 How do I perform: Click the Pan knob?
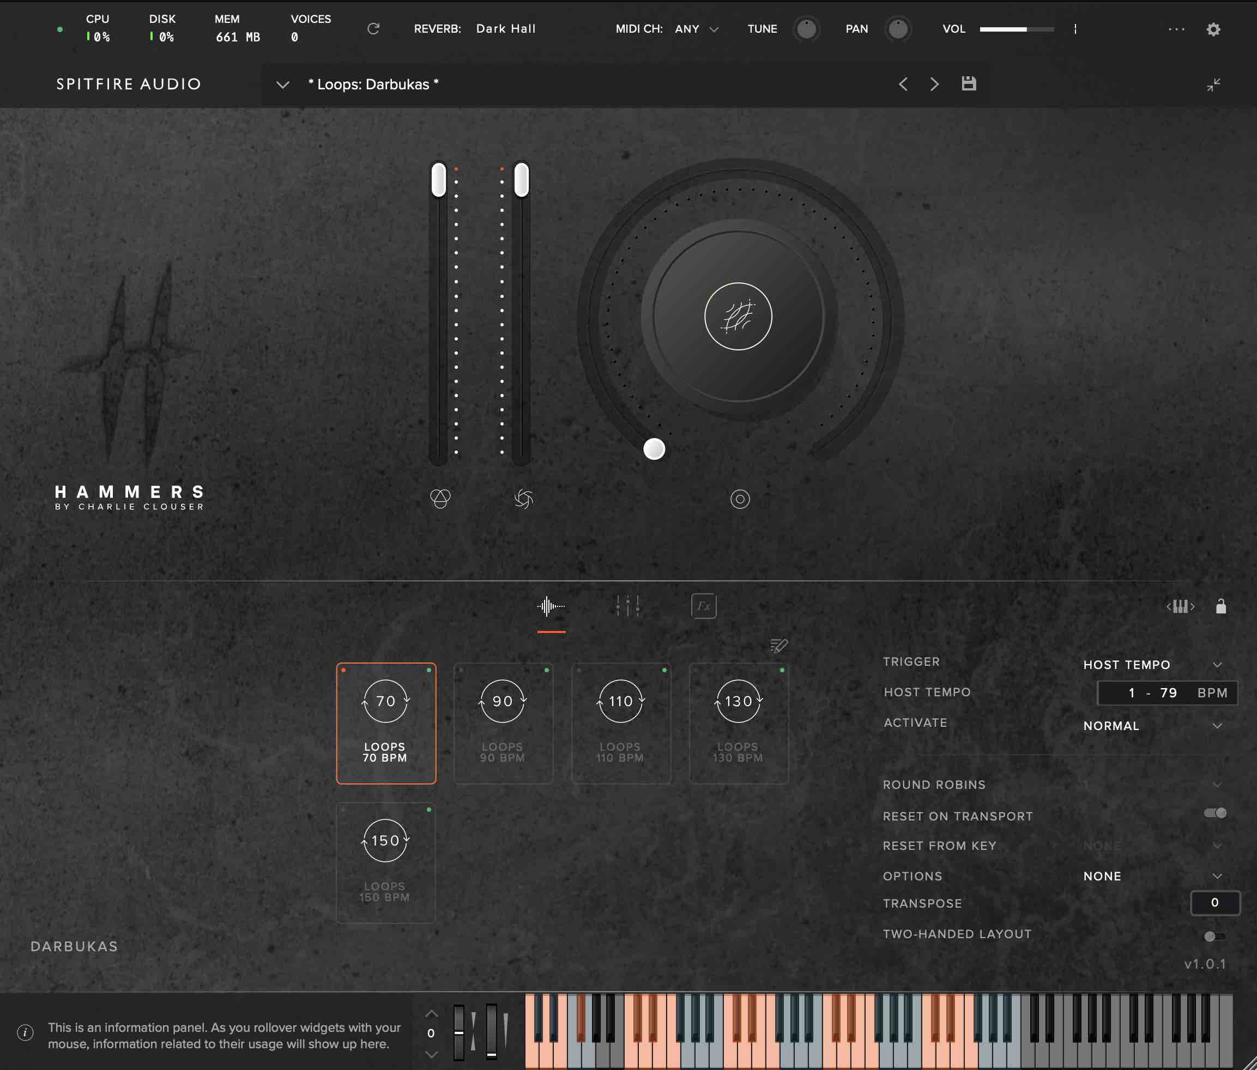(898, 29)
